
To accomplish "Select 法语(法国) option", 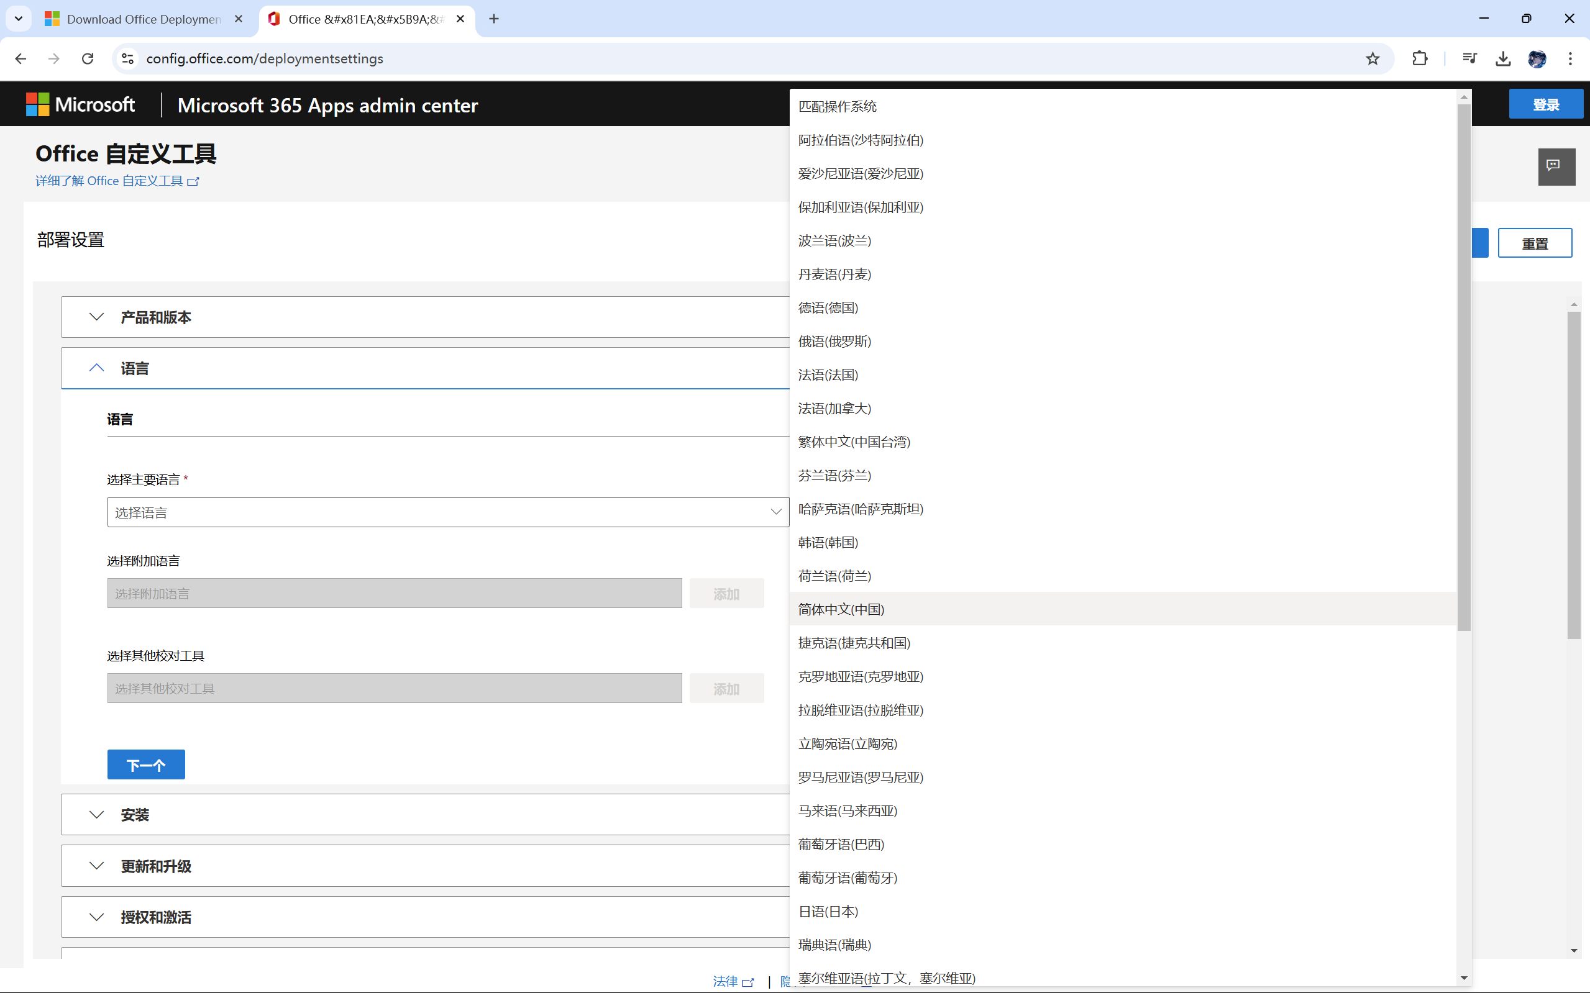I will click(1123, 374).
